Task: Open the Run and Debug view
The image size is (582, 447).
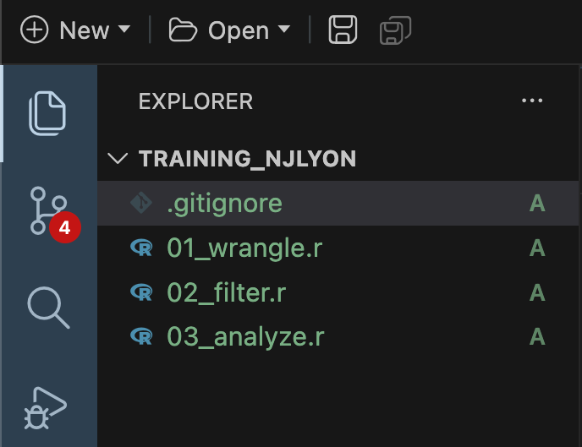Action: tap(47, 407)
